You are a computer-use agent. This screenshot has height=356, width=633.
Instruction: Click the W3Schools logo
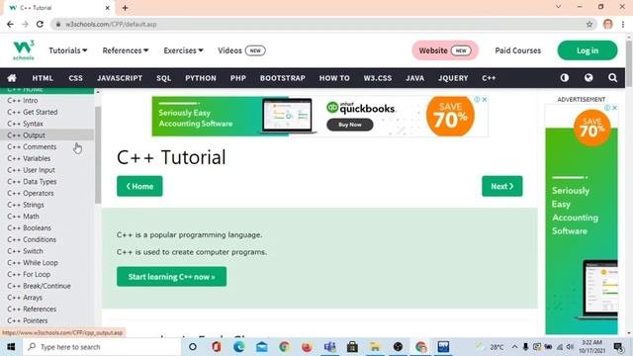pyautogui.click(x=24, y=50)
